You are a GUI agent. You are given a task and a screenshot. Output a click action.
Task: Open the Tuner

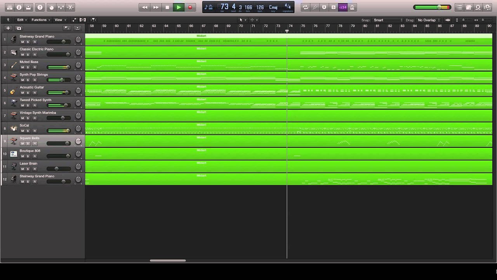[315, 7]
